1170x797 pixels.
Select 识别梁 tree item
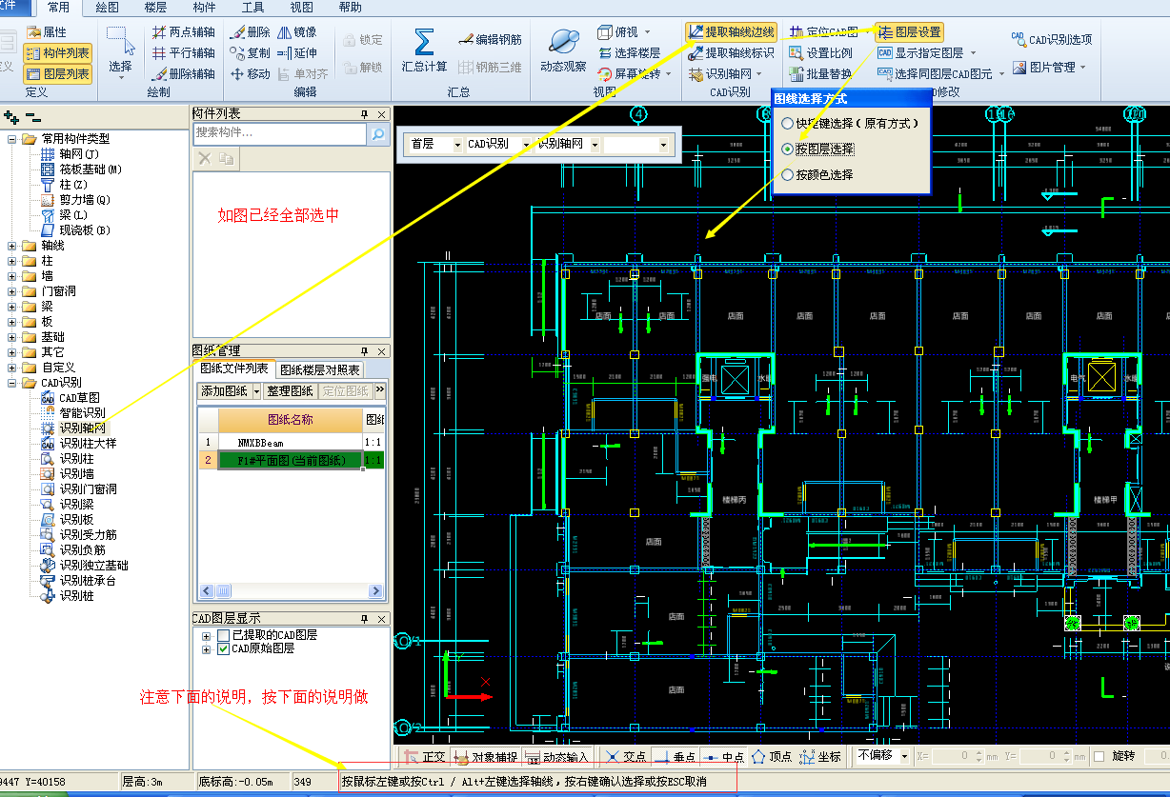click(76, 504)
